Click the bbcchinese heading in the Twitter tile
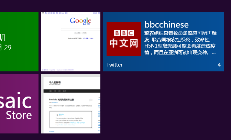This screenshot has height=140, width=231. (x=166, y=24)
